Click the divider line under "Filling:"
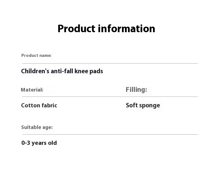Image resolution: width=219 pixels, height=172 pixels. click(162, 97)
